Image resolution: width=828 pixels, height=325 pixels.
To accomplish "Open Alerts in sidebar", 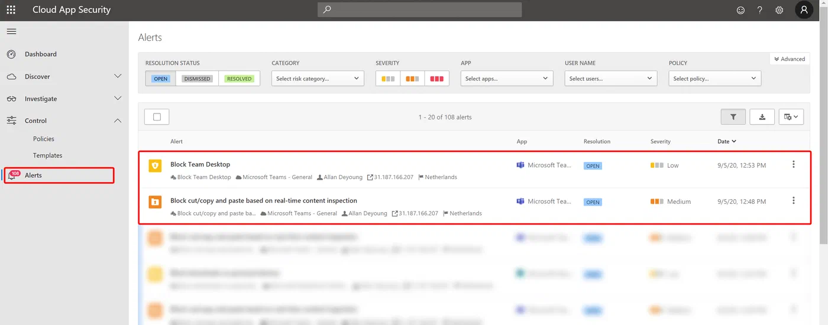I will click(x=33, y=175).
